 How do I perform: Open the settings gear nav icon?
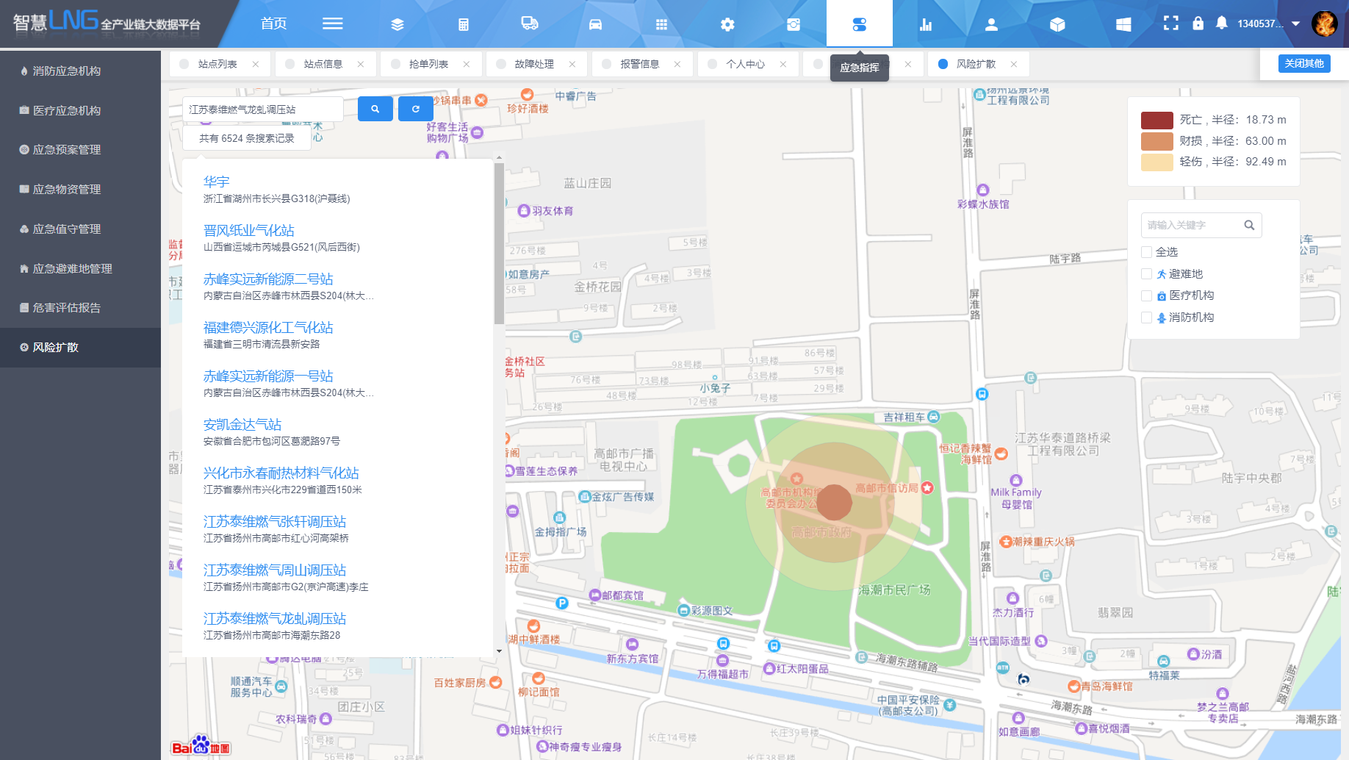(727, 24)
